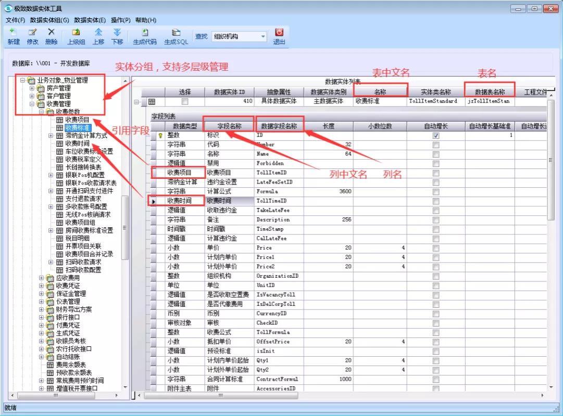
Task: Expand the 银联Pos机配置 tree node
Action: point(51,175)
